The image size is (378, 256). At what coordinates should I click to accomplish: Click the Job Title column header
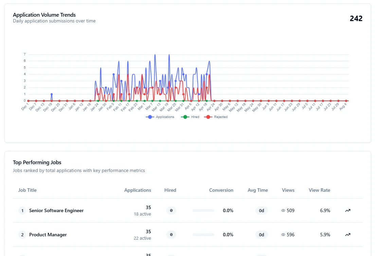pos(28,190)
